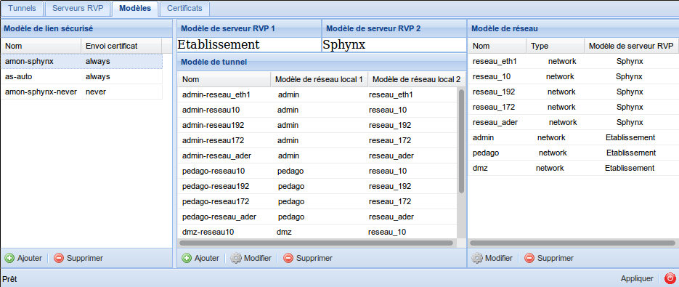Switch to the Tunnels tab

pyautogui.click(x=22, y=8)
